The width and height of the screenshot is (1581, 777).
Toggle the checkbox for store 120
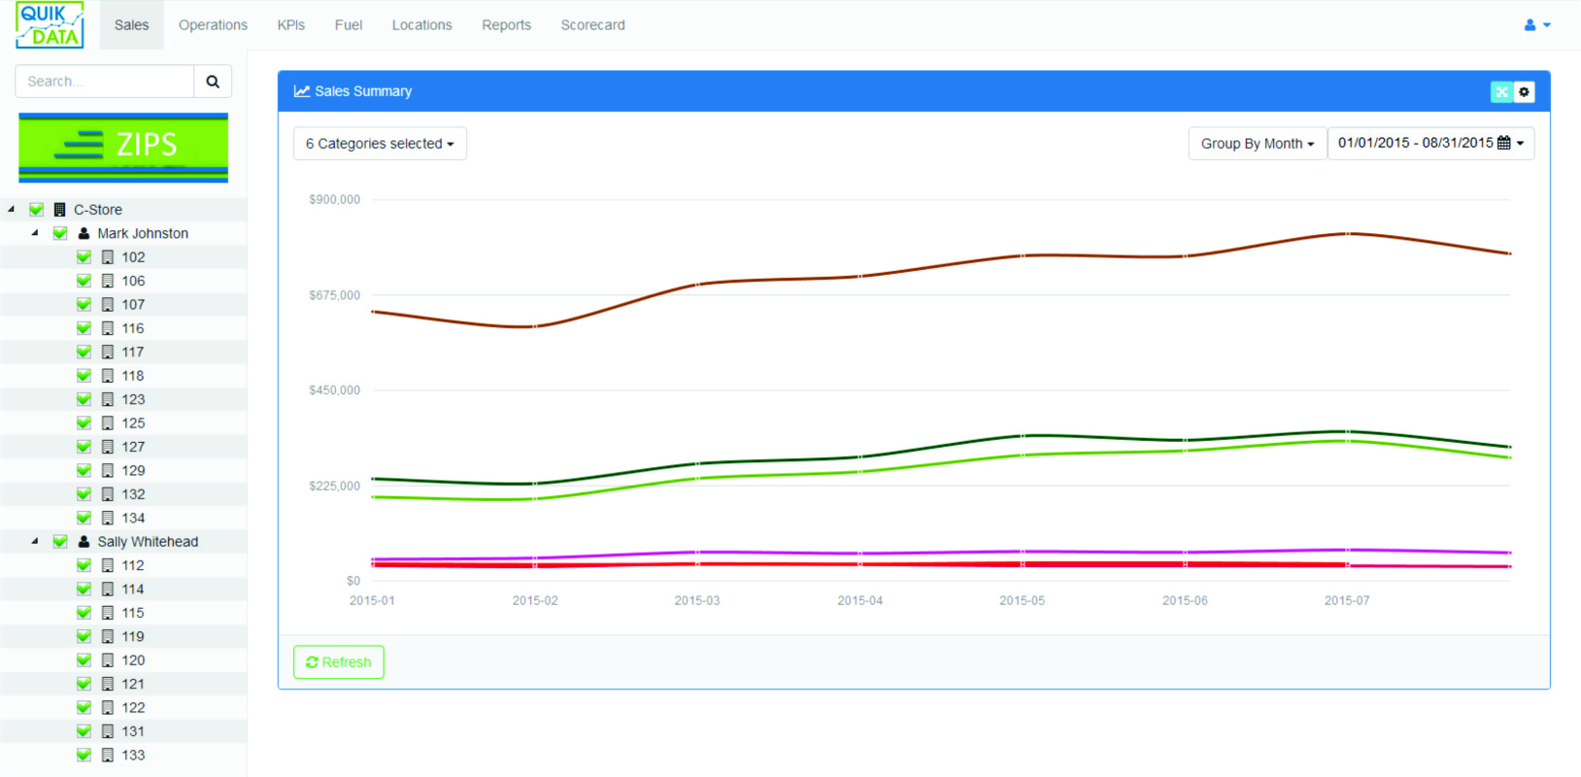84,660
